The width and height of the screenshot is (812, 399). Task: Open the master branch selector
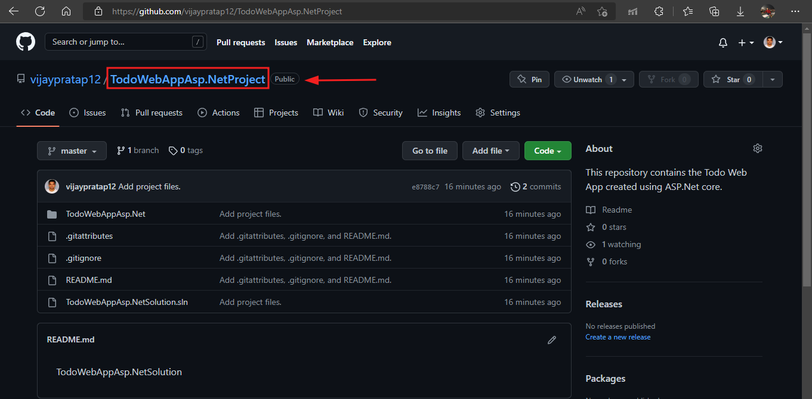[71, 150]
